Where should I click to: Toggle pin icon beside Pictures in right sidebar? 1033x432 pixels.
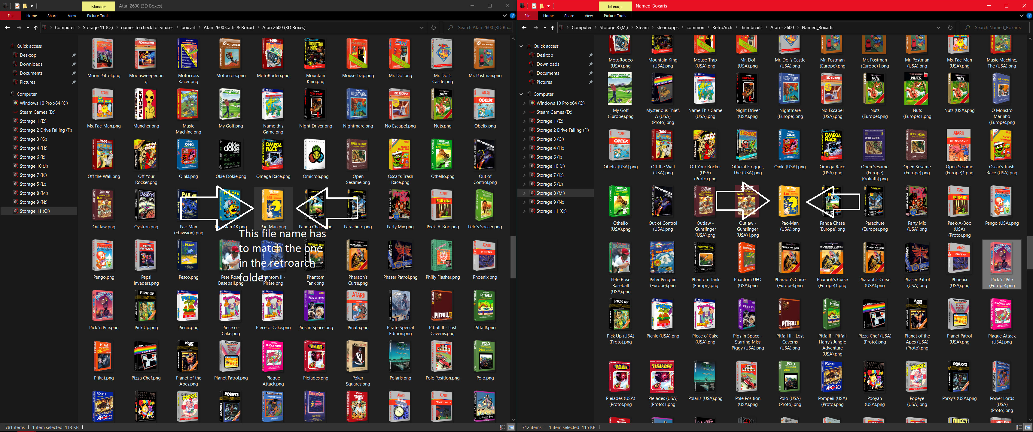(591, 82)
